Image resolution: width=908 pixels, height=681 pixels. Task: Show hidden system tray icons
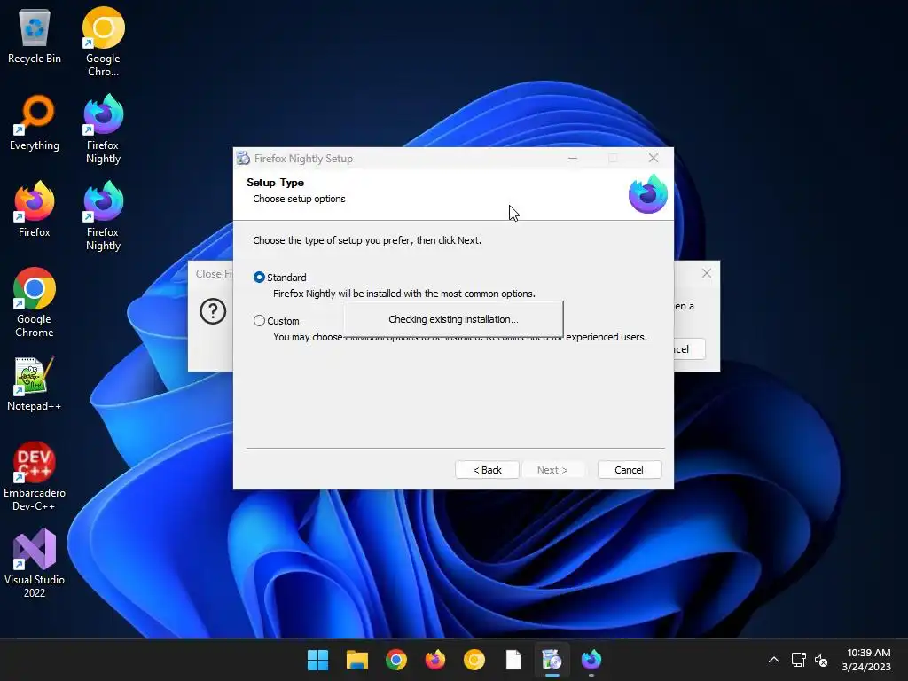coord(773,660)
